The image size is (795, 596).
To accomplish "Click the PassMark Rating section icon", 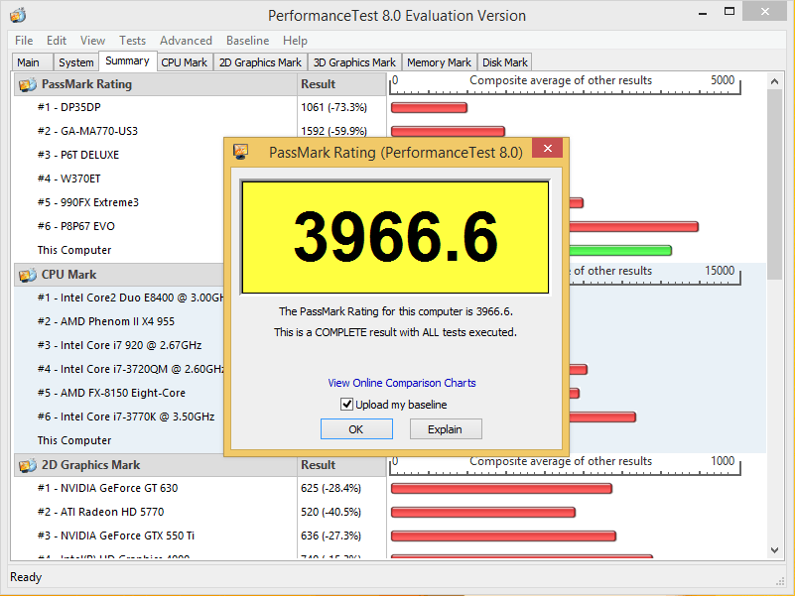I will click(28, 84).
